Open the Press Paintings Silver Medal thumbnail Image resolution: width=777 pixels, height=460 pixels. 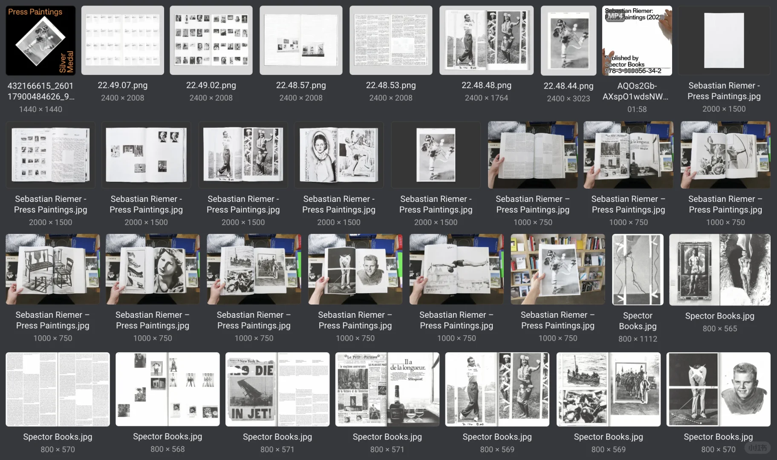point(40,40)
